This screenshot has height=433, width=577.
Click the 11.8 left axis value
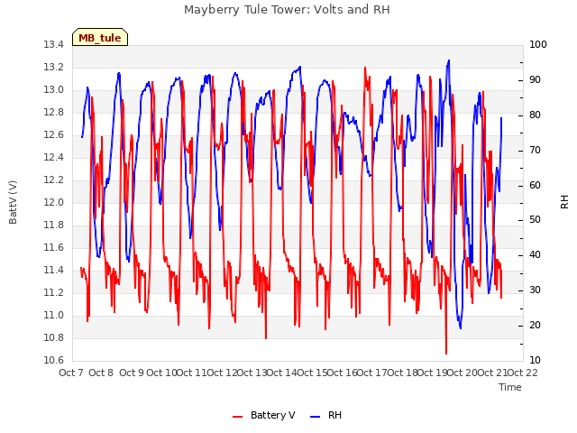(54, 225)
